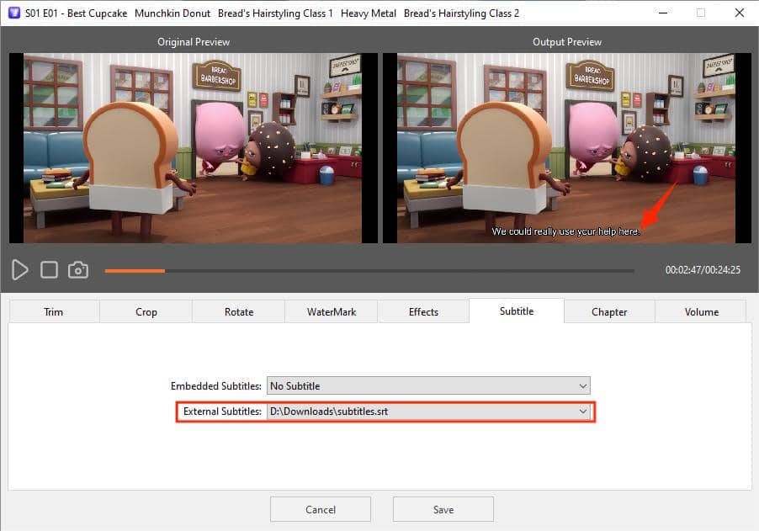Image resolution: width=759 pixels, height=531 pixels.
Task: Click the Output Preview video area
Action: [566, 148]
